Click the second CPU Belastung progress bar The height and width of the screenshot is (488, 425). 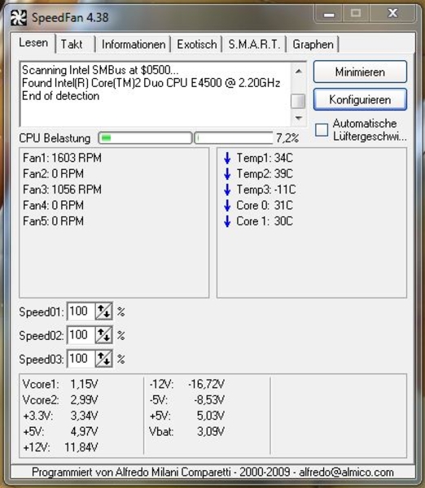(x=234, y=138)
